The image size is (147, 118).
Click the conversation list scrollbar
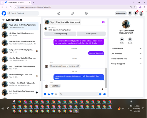click(x=40, y=52)
